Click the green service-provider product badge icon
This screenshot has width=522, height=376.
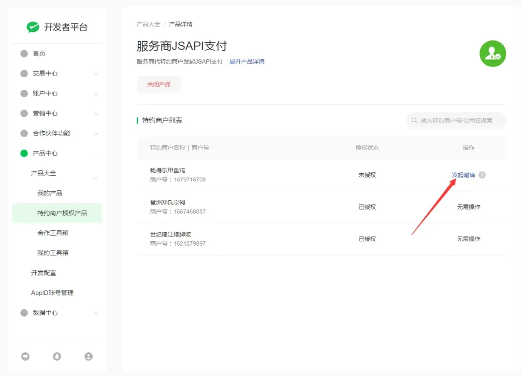coord(493,54)
